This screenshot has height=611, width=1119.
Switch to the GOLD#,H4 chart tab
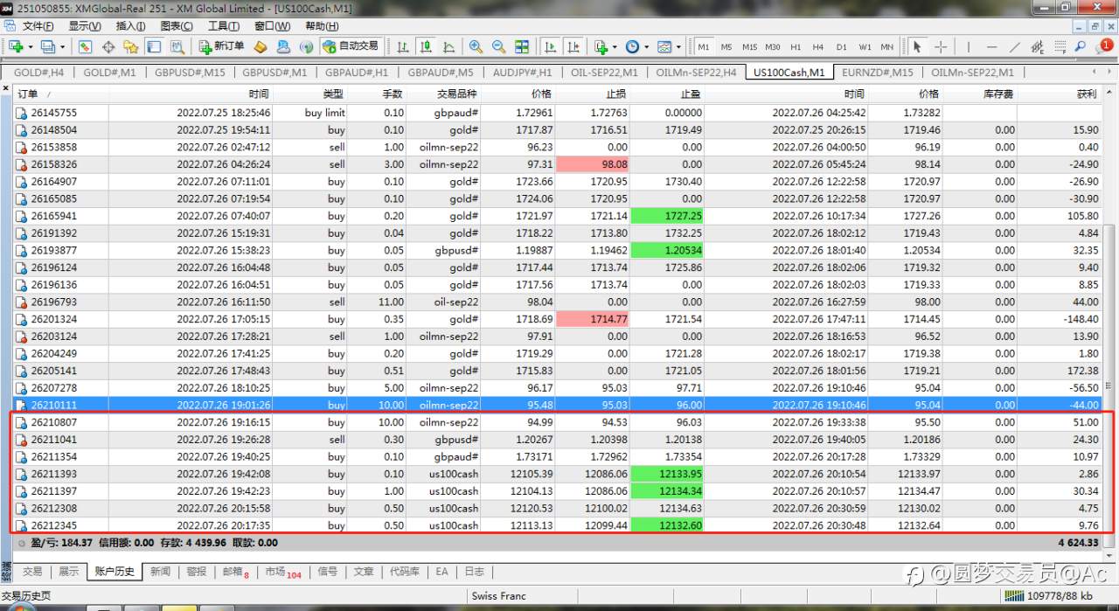(39, 73)
